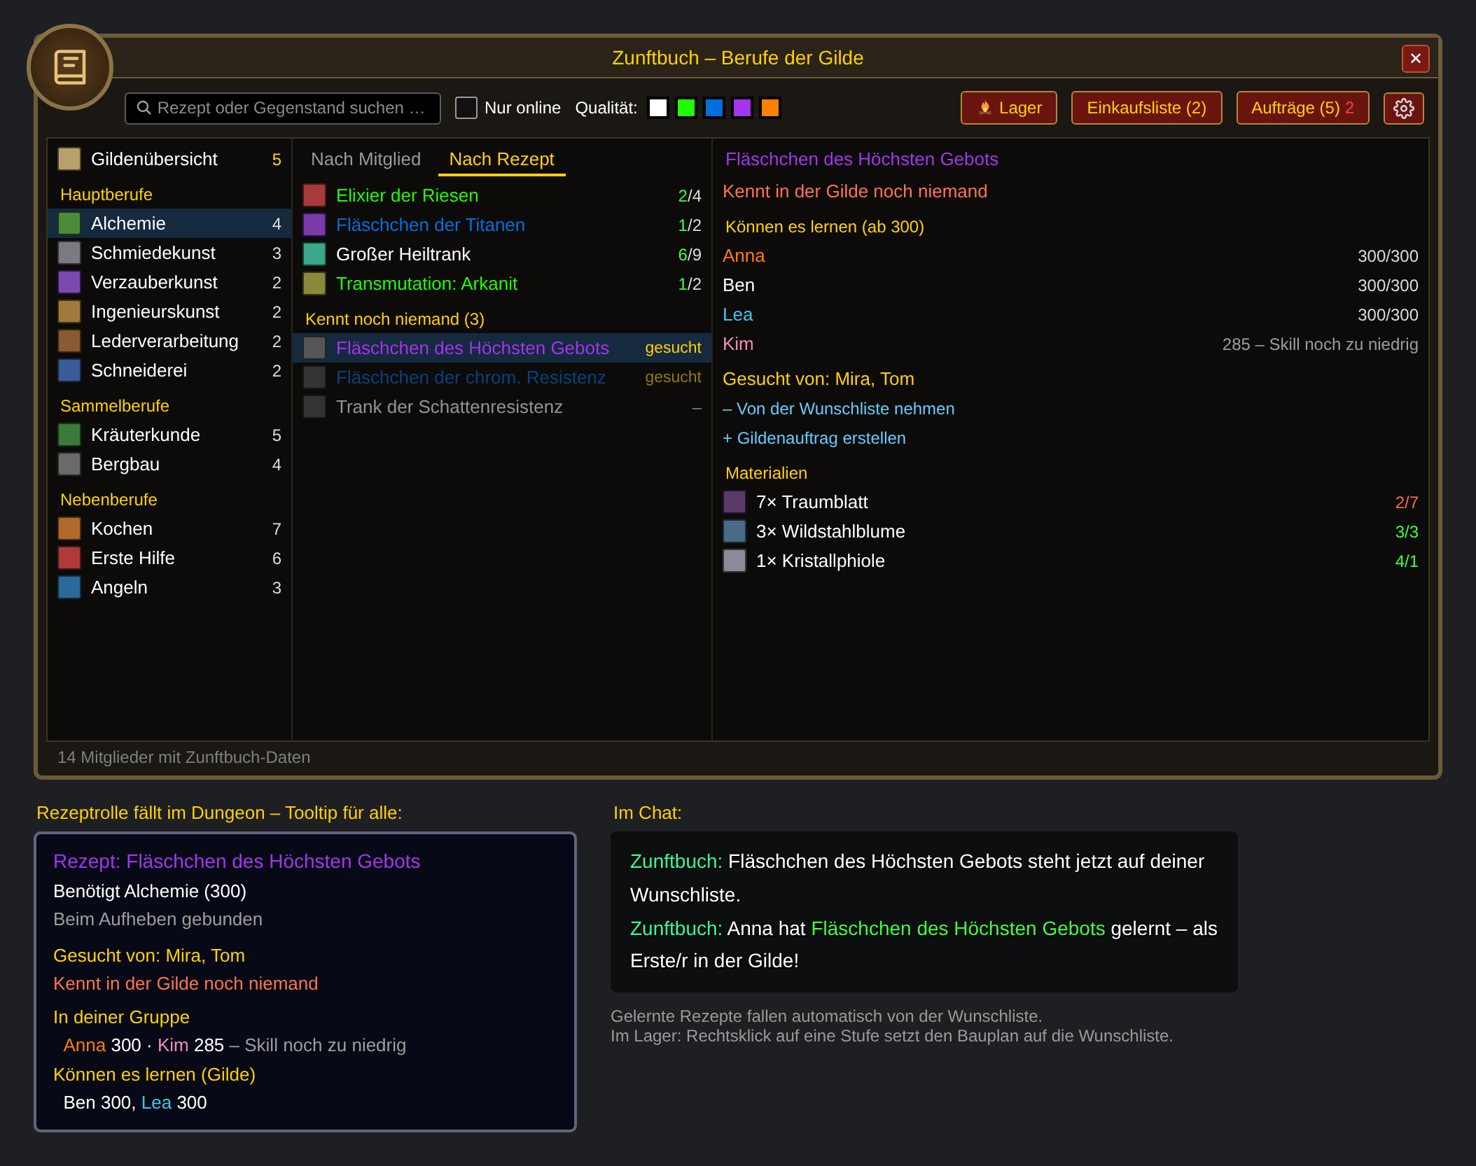Open the Einkaufsliste (2) button
Screen dimensions: 1476x1166
1147,108
